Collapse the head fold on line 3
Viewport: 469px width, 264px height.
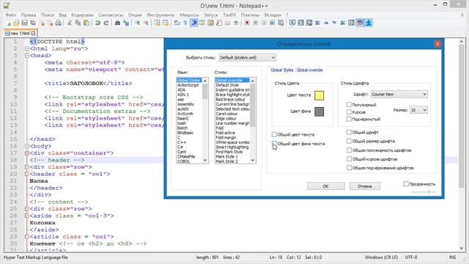[27, 56]
